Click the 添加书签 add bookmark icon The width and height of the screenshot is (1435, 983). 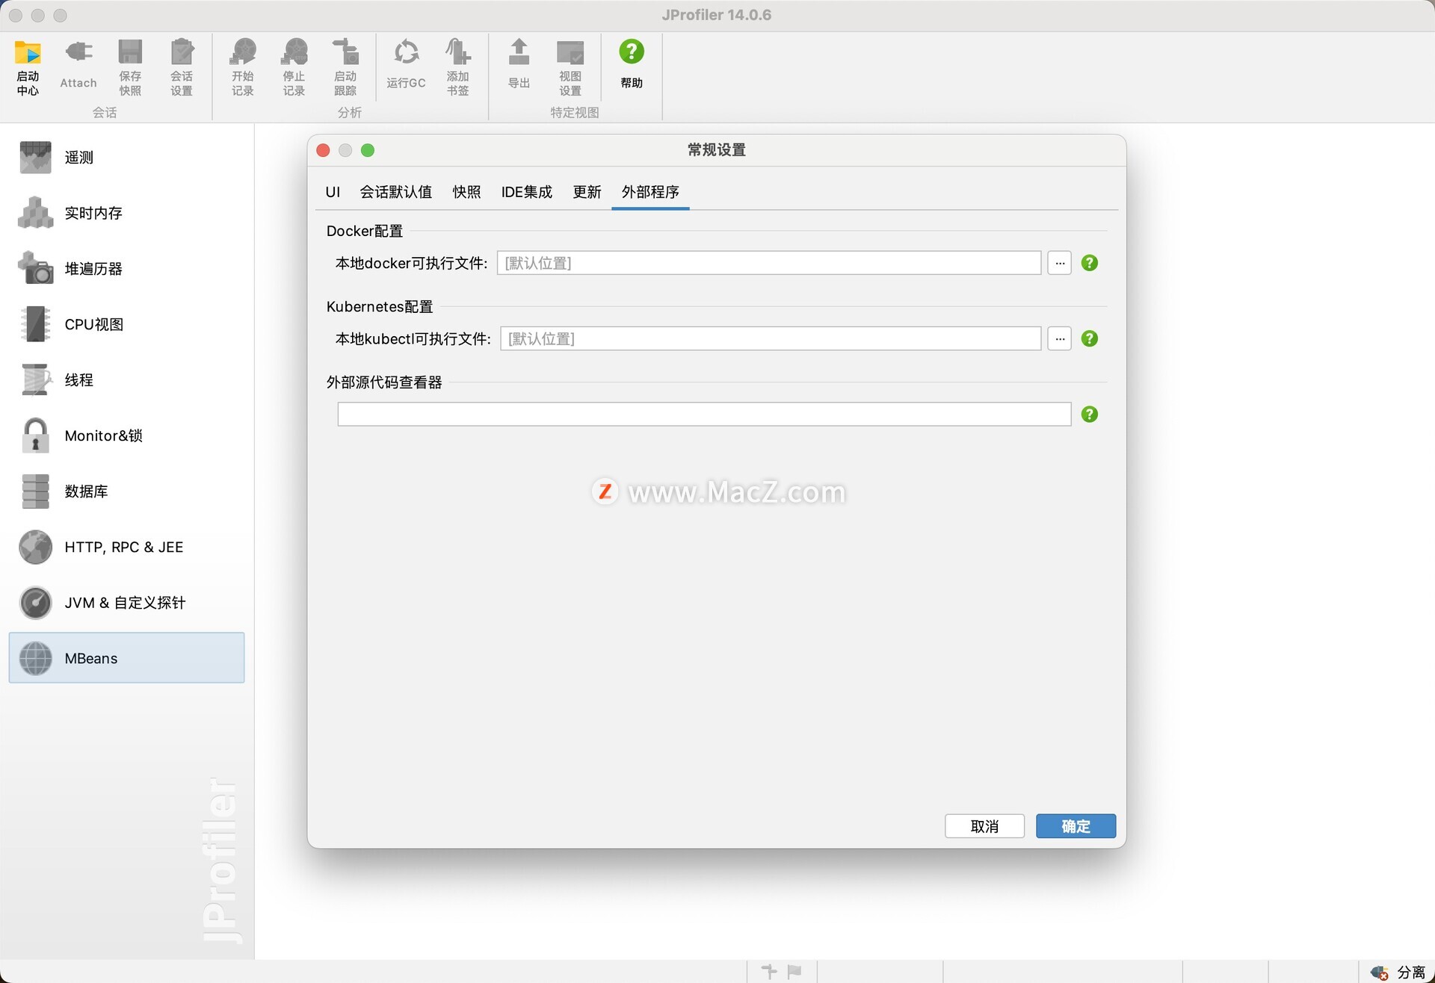pos(458,67)
